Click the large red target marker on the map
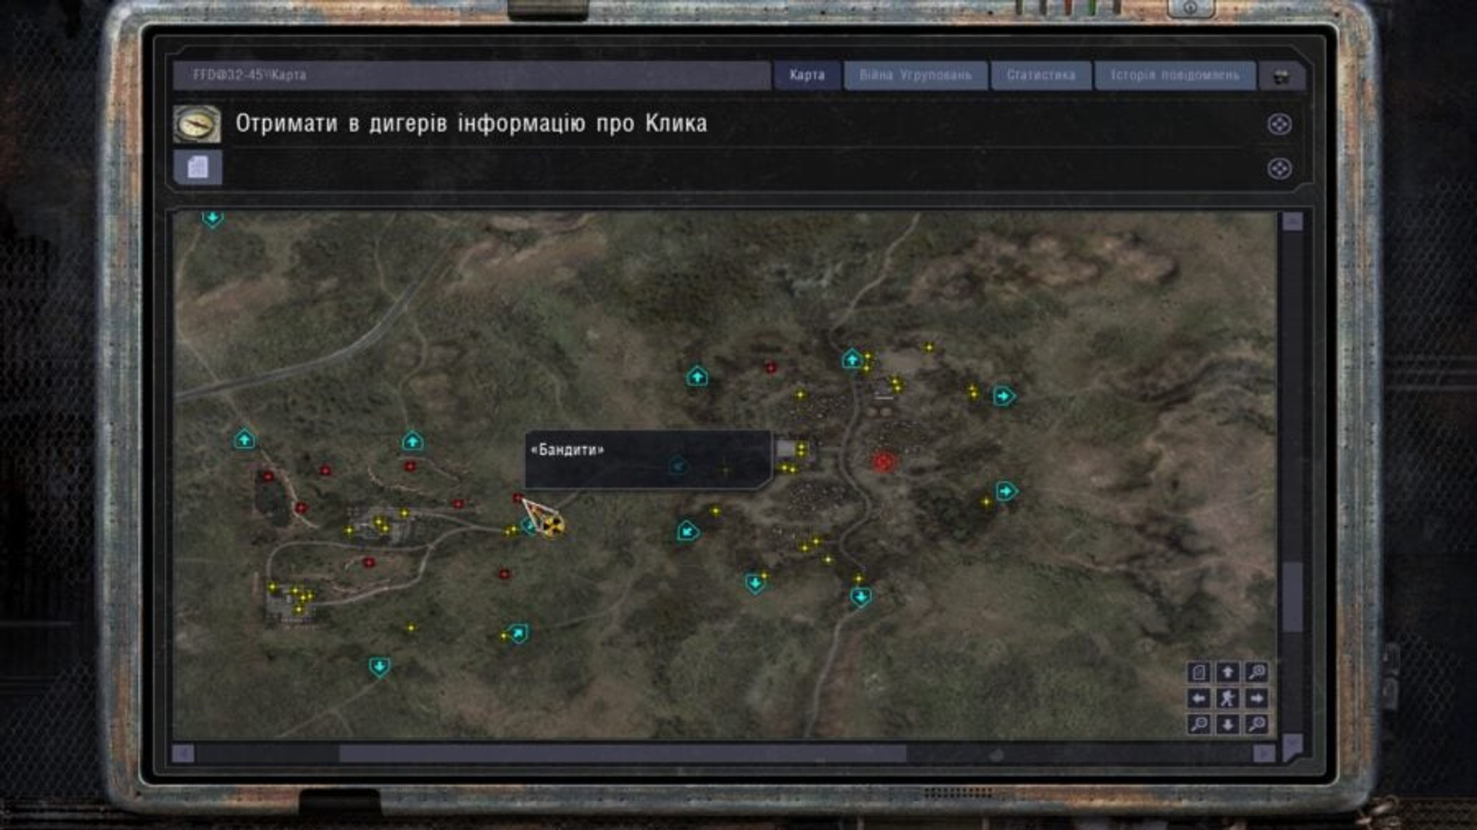The image size is (1477, 830). [x=883, y=462]
